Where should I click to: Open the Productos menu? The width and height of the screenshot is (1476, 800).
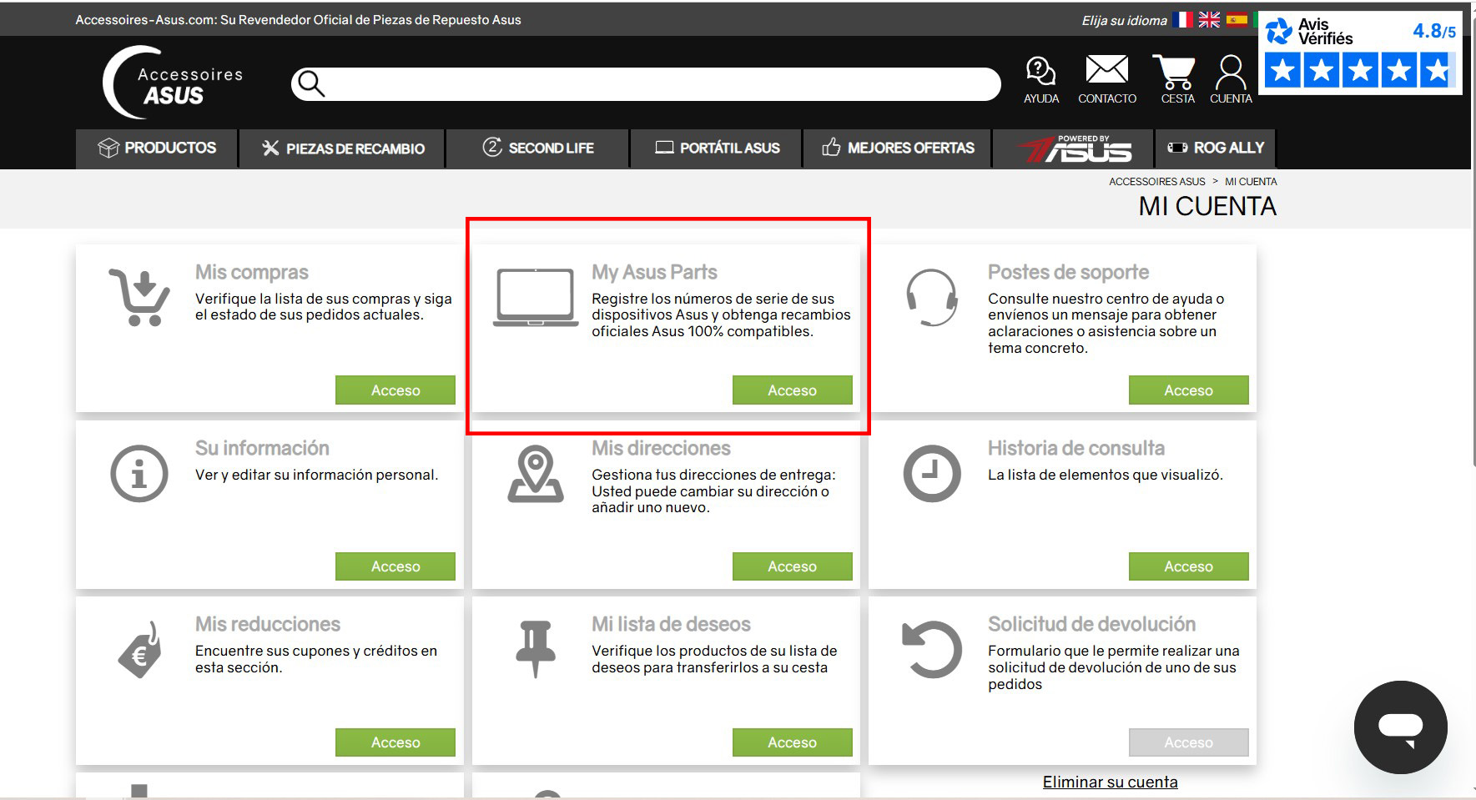coord(157,148)
